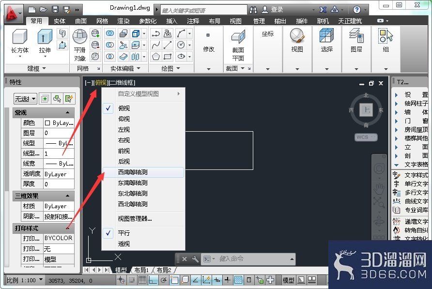Open the Layers (图层) ribbon panel icon

(356, 36)
